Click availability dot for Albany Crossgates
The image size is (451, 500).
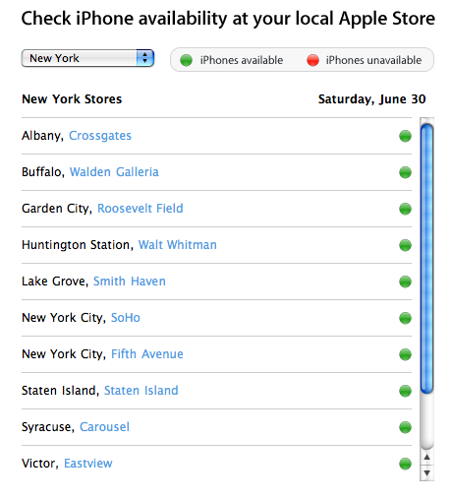tap(405, 136)
